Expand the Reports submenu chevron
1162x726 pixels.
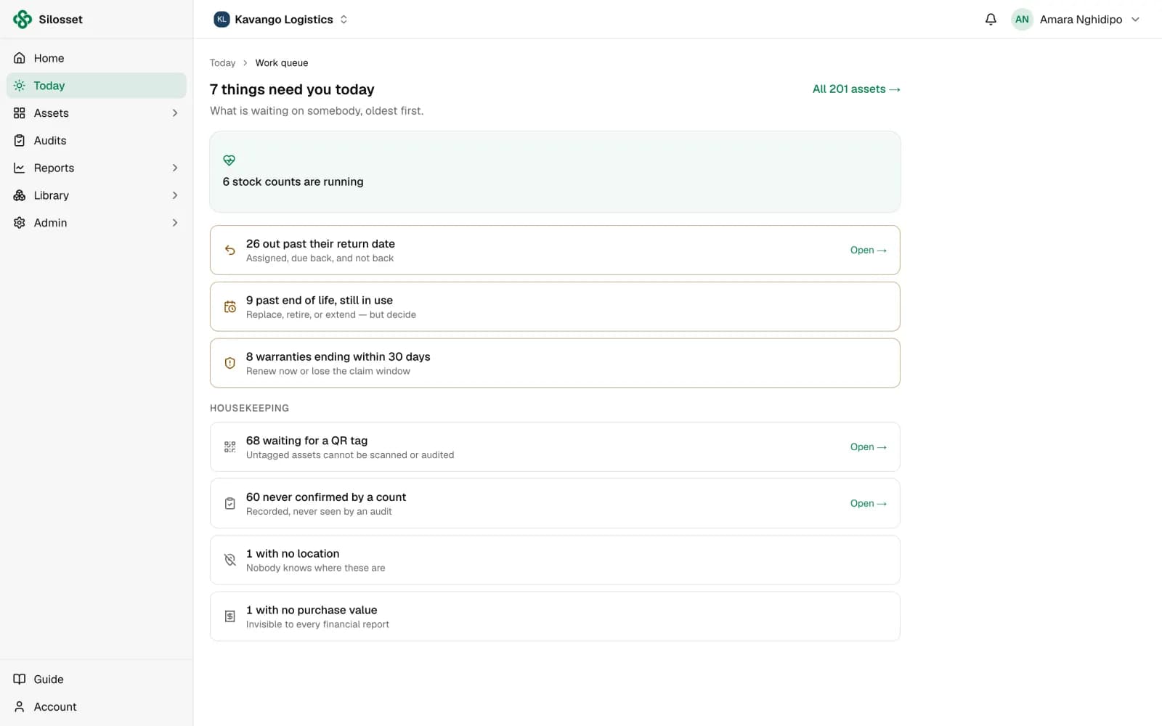point(175,168)
